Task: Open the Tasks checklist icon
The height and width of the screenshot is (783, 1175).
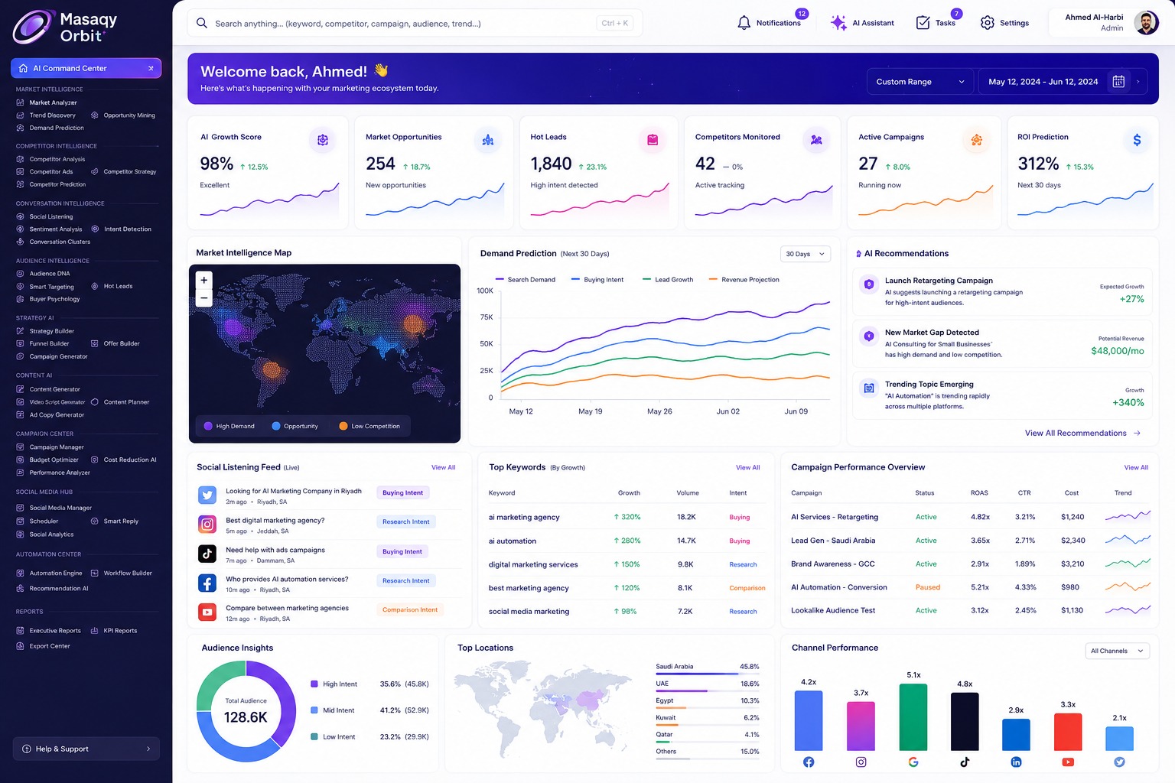Action: pos(923,23)
